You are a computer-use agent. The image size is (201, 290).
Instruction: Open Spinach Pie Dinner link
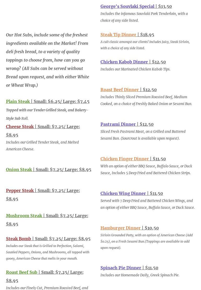pyautogui.click(x=121, y=268)
